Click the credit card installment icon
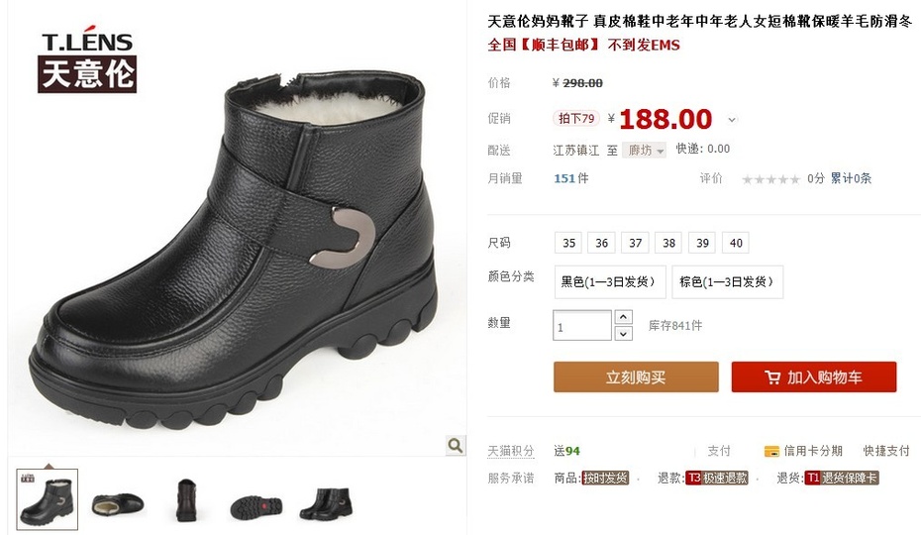 click(x=771, y=452)
